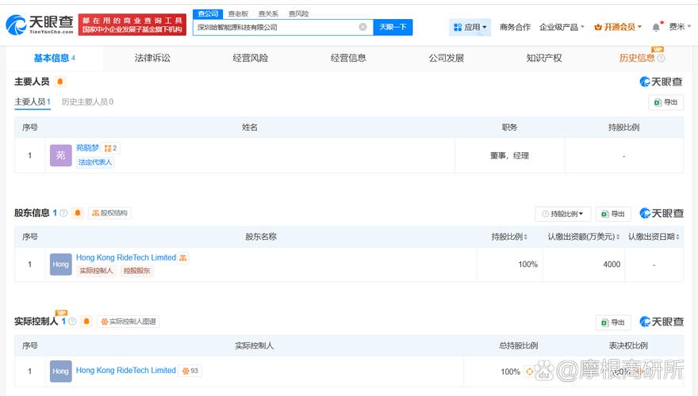Sort by 认缴出资日期 column
The height and width of the screenshot is (396, 698).
click(x=654, y=237)
